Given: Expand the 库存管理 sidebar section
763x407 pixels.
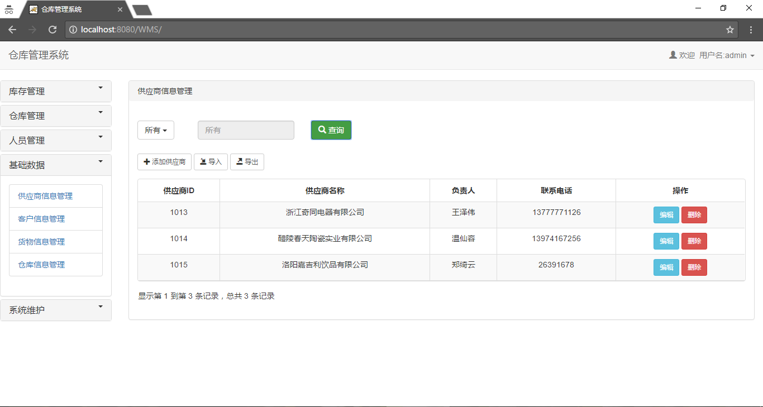Looking at the screenshot, I should tap(56, 92).
